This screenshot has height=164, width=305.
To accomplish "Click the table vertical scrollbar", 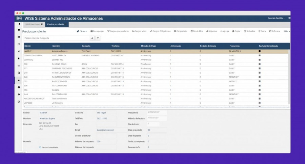I will [289, 77].
